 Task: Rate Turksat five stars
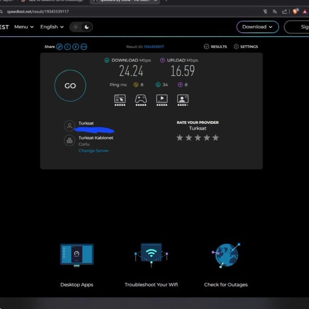pos(216,138)
